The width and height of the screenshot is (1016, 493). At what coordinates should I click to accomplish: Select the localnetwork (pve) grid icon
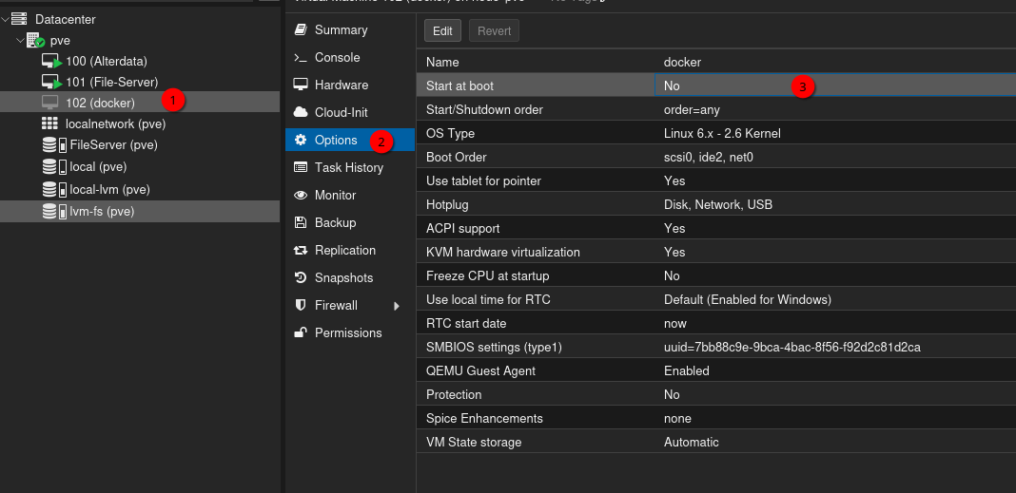50,123
